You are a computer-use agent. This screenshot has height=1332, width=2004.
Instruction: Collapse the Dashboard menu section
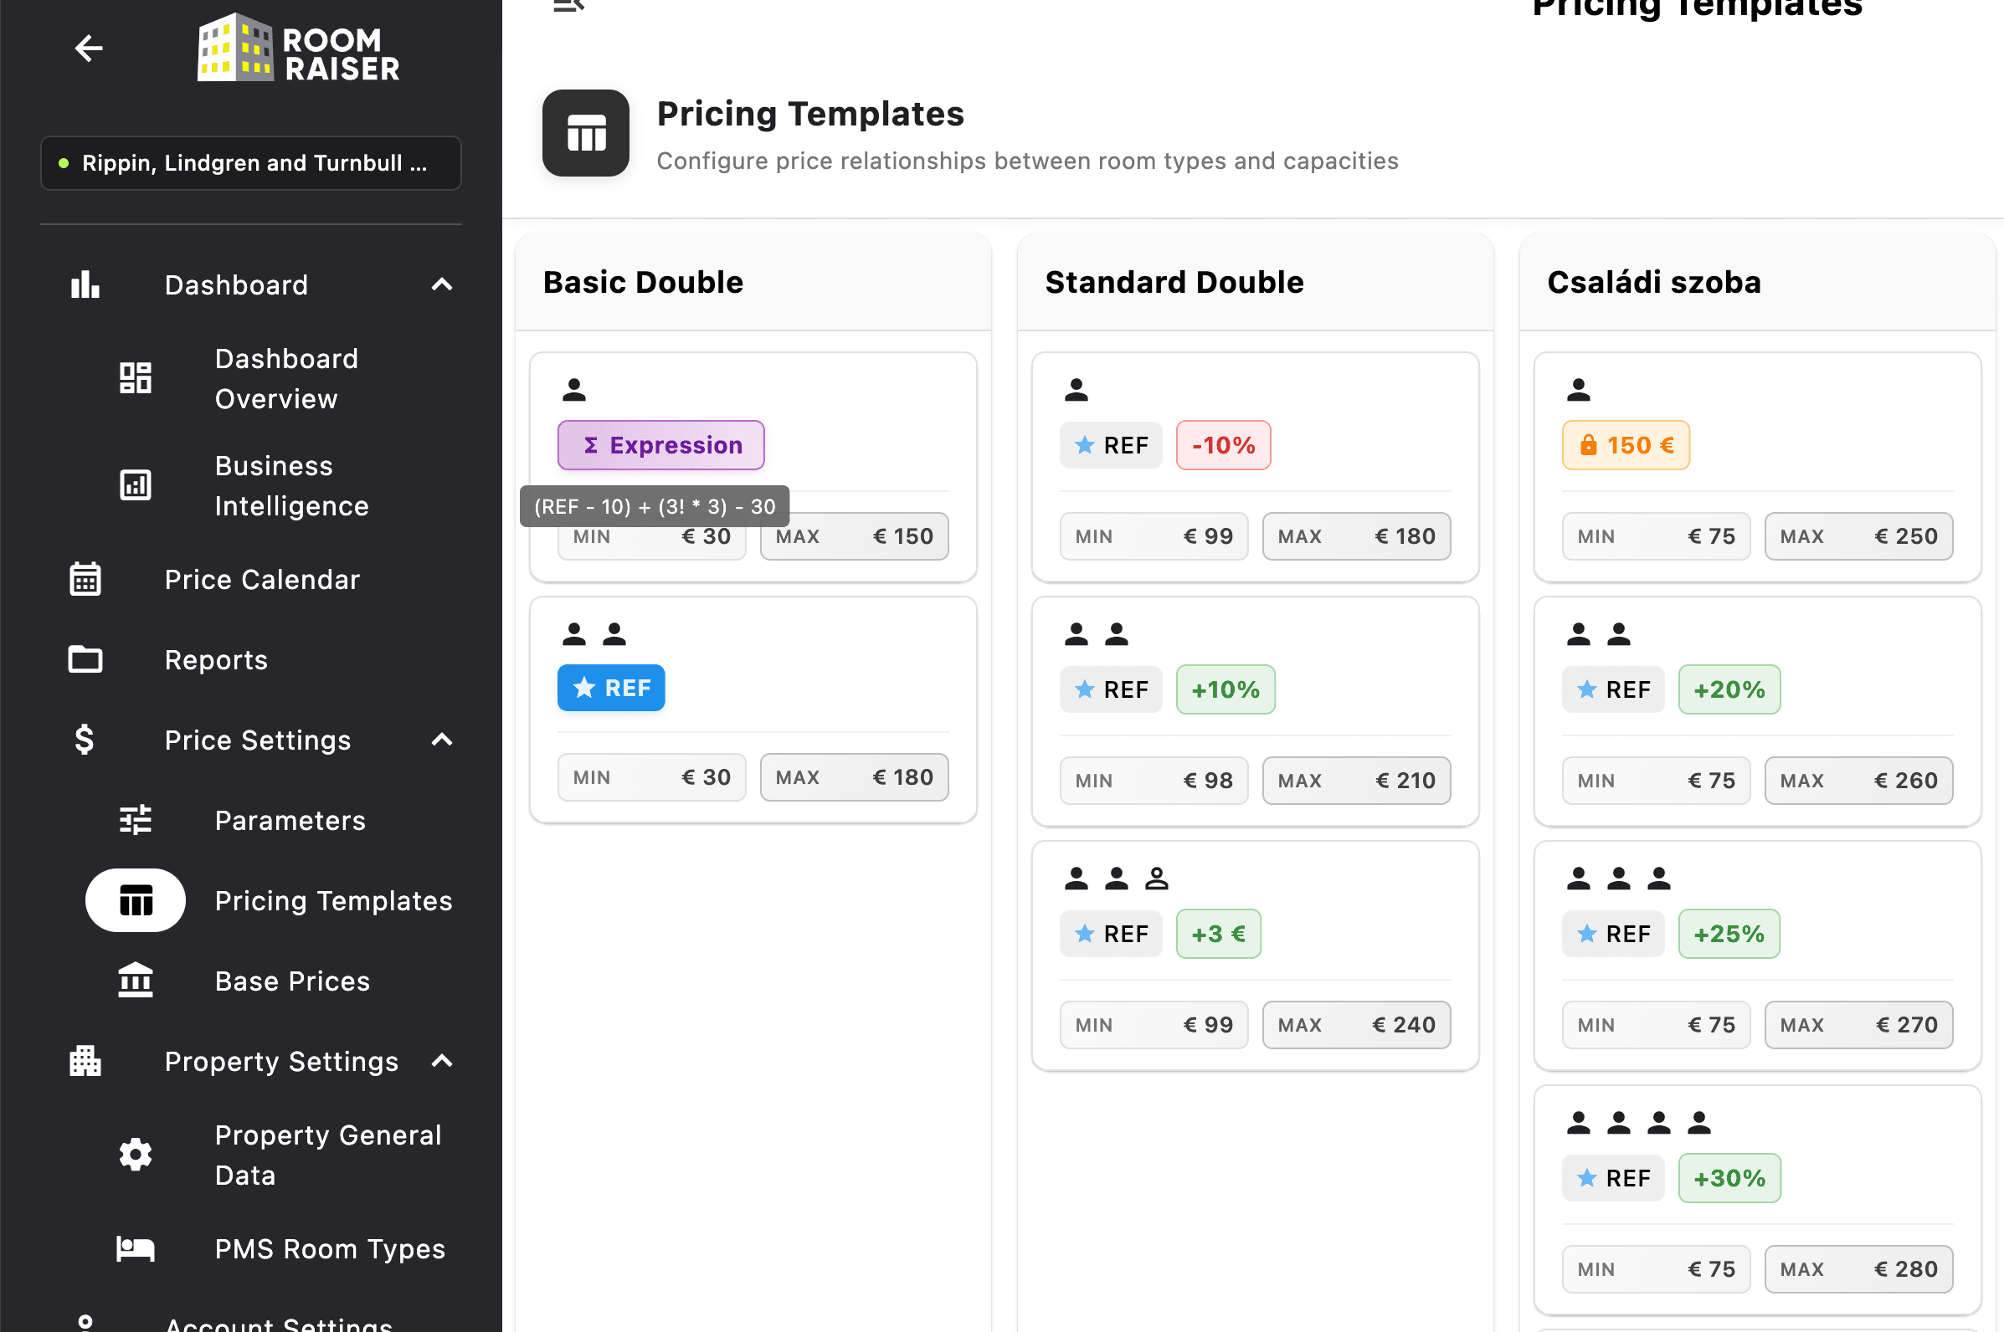pos(441,284)
